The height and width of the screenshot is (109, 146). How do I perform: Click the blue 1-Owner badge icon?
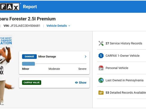[x=101, y=56]
